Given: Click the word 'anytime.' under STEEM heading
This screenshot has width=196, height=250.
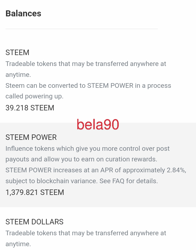Looking at the screenshot, I should [x=18, y=74].
